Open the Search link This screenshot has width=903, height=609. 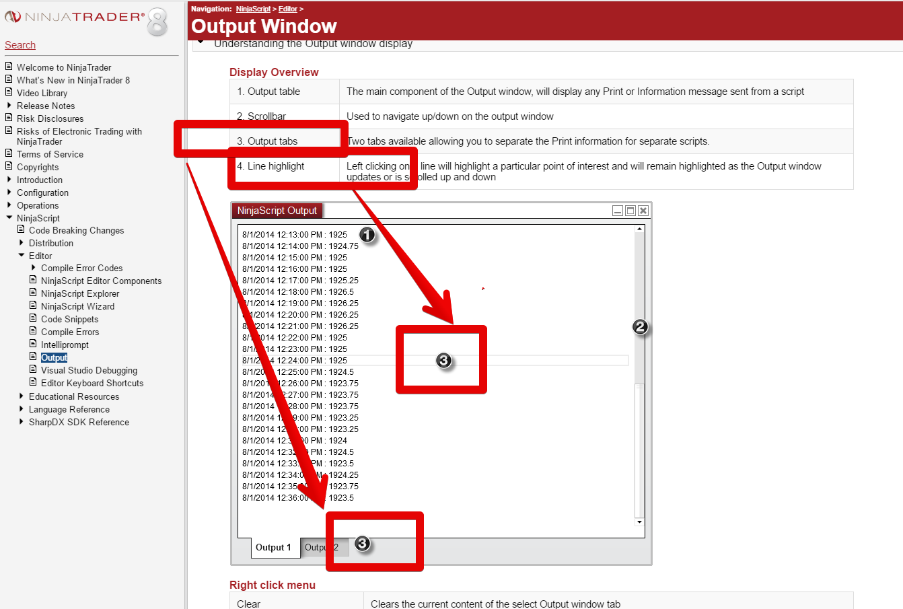pyautogui.click(x=20, y=45)
